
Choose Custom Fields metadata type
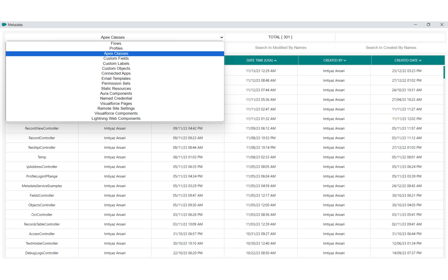(x=116, y=58)
